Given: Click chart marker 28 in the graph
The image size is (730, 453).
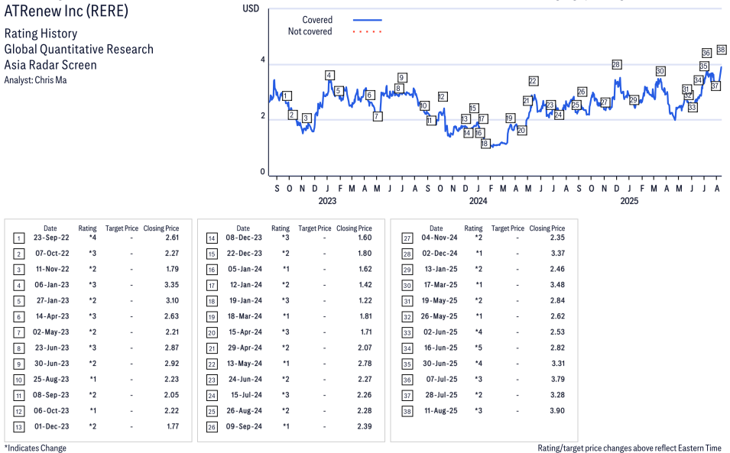Looking at the screenshot, I should click(616, 65).
